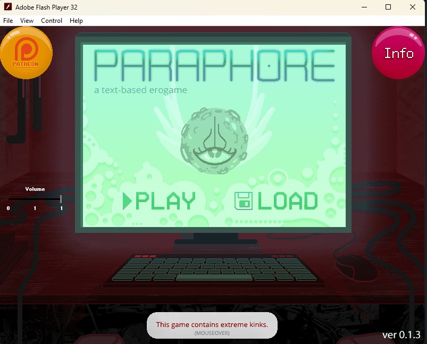Open the Patreon orange bubble button

point(26,53)
